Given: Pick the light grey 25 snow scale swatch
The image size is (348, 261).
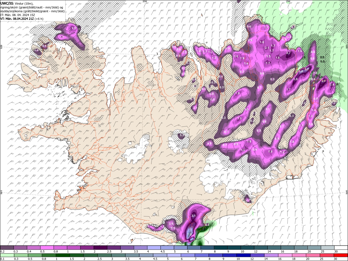Looking at the screenshot, I should (327, 248).
